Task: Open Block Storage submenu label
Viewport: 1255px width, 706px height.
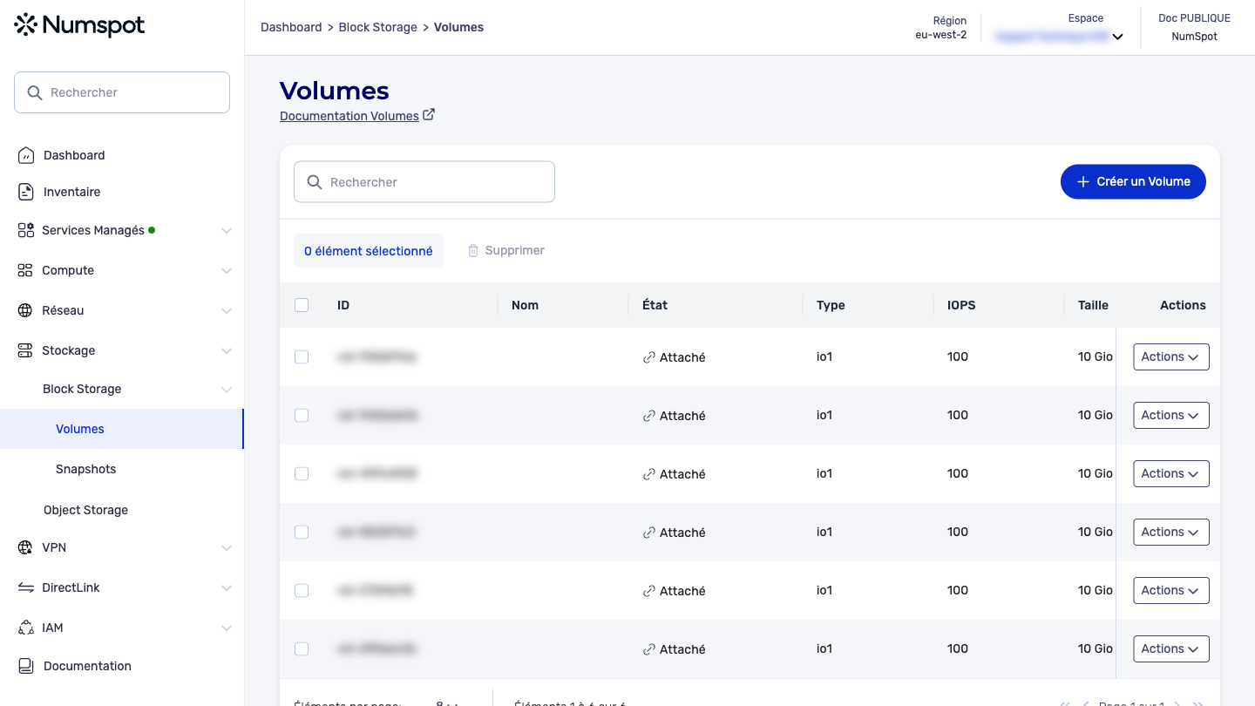Action: (82, 389)
